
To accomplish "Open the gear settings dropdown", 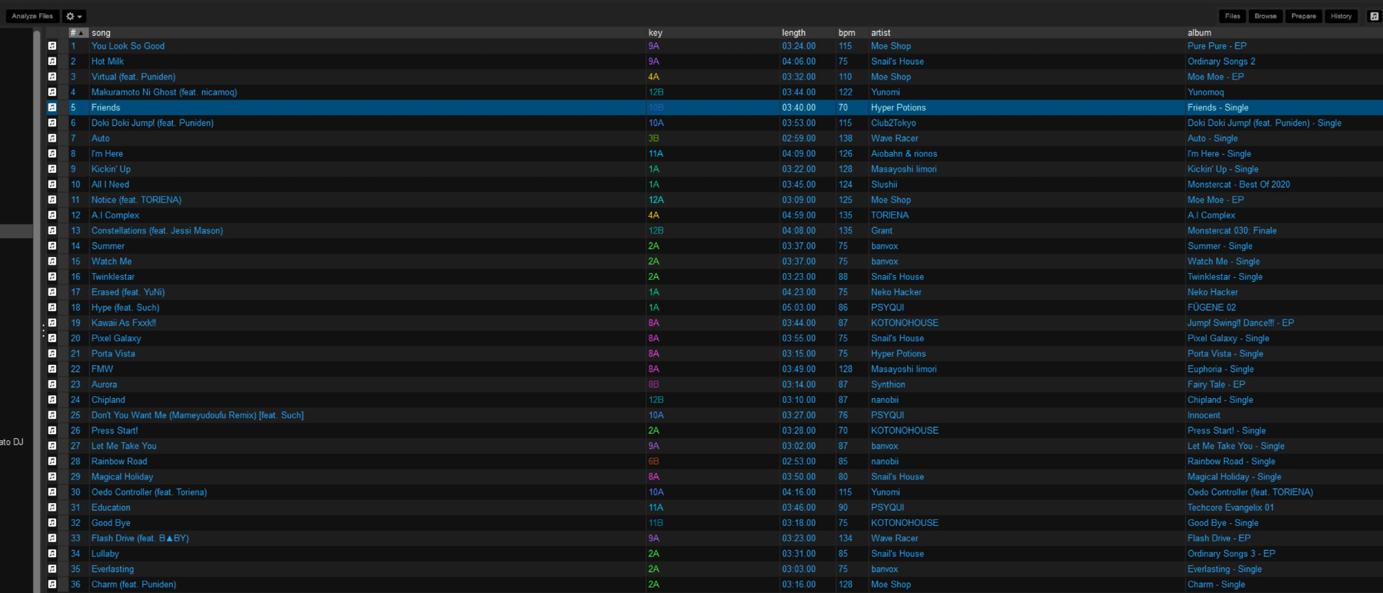I will [x=73, y=16].
